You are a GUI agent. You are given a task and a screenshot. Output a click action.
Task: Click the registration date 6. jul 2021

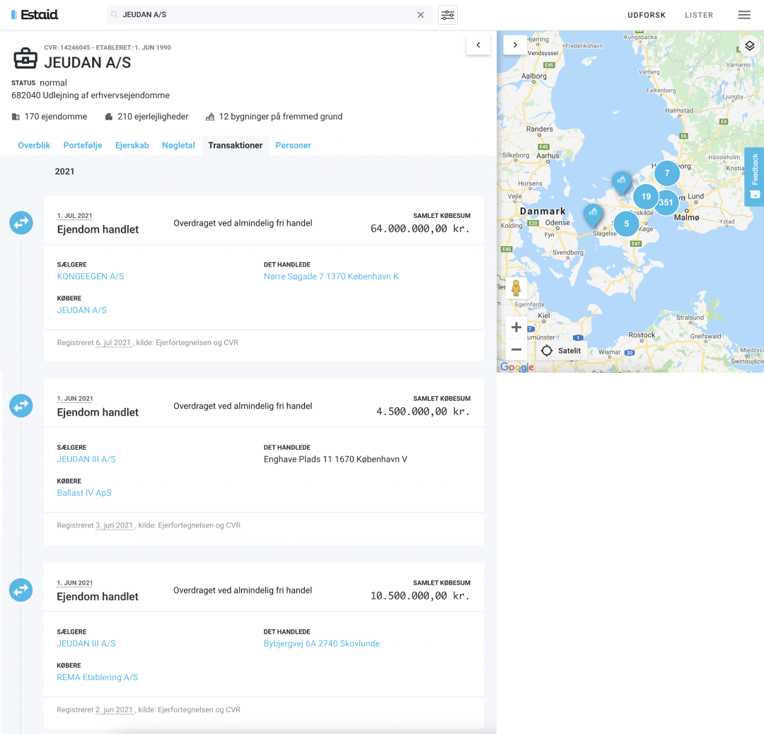[x=113, y=342]
